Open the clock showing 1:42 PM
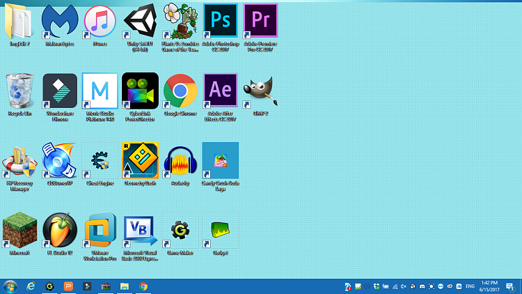The image size is (522, 294). [x=489, y=286]
